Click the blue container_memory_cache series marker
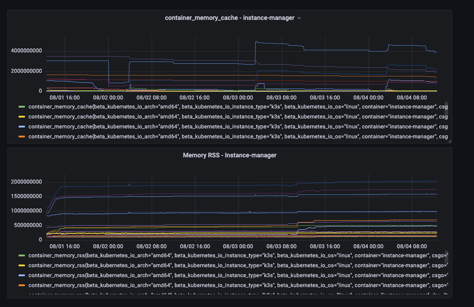 tap(23, 127)
